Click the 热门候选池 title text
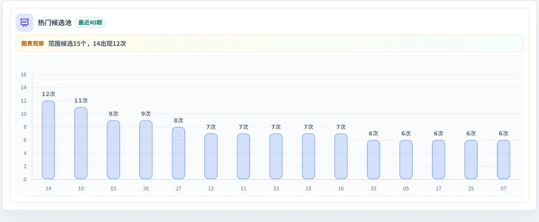 click(x=55, y=23)
